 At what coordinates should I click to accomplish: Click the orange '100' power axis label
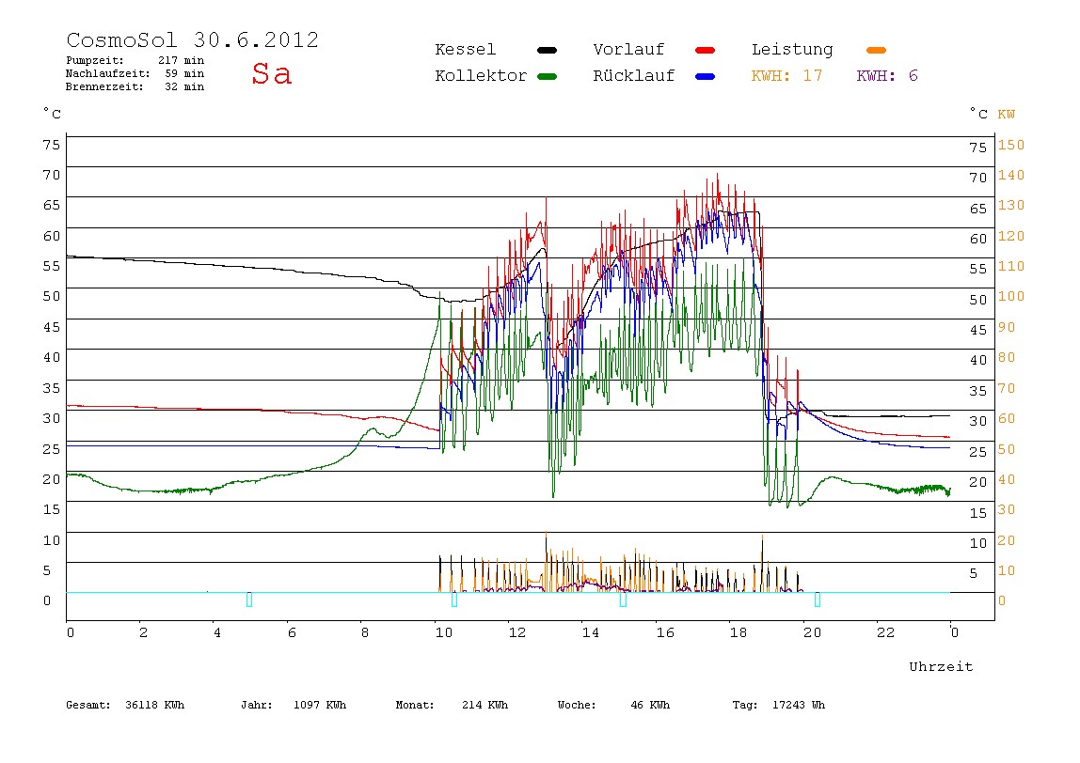1011,297
